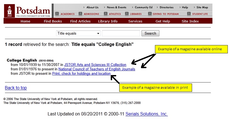The height and width of the screenshot is (119, 230).
Task: Open the Site Map link
Action: click(x=202, y=7)
